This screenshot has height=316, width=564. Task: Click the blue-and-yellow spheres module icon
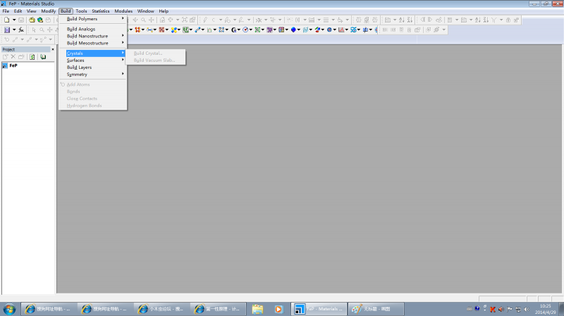pos(173,30)
